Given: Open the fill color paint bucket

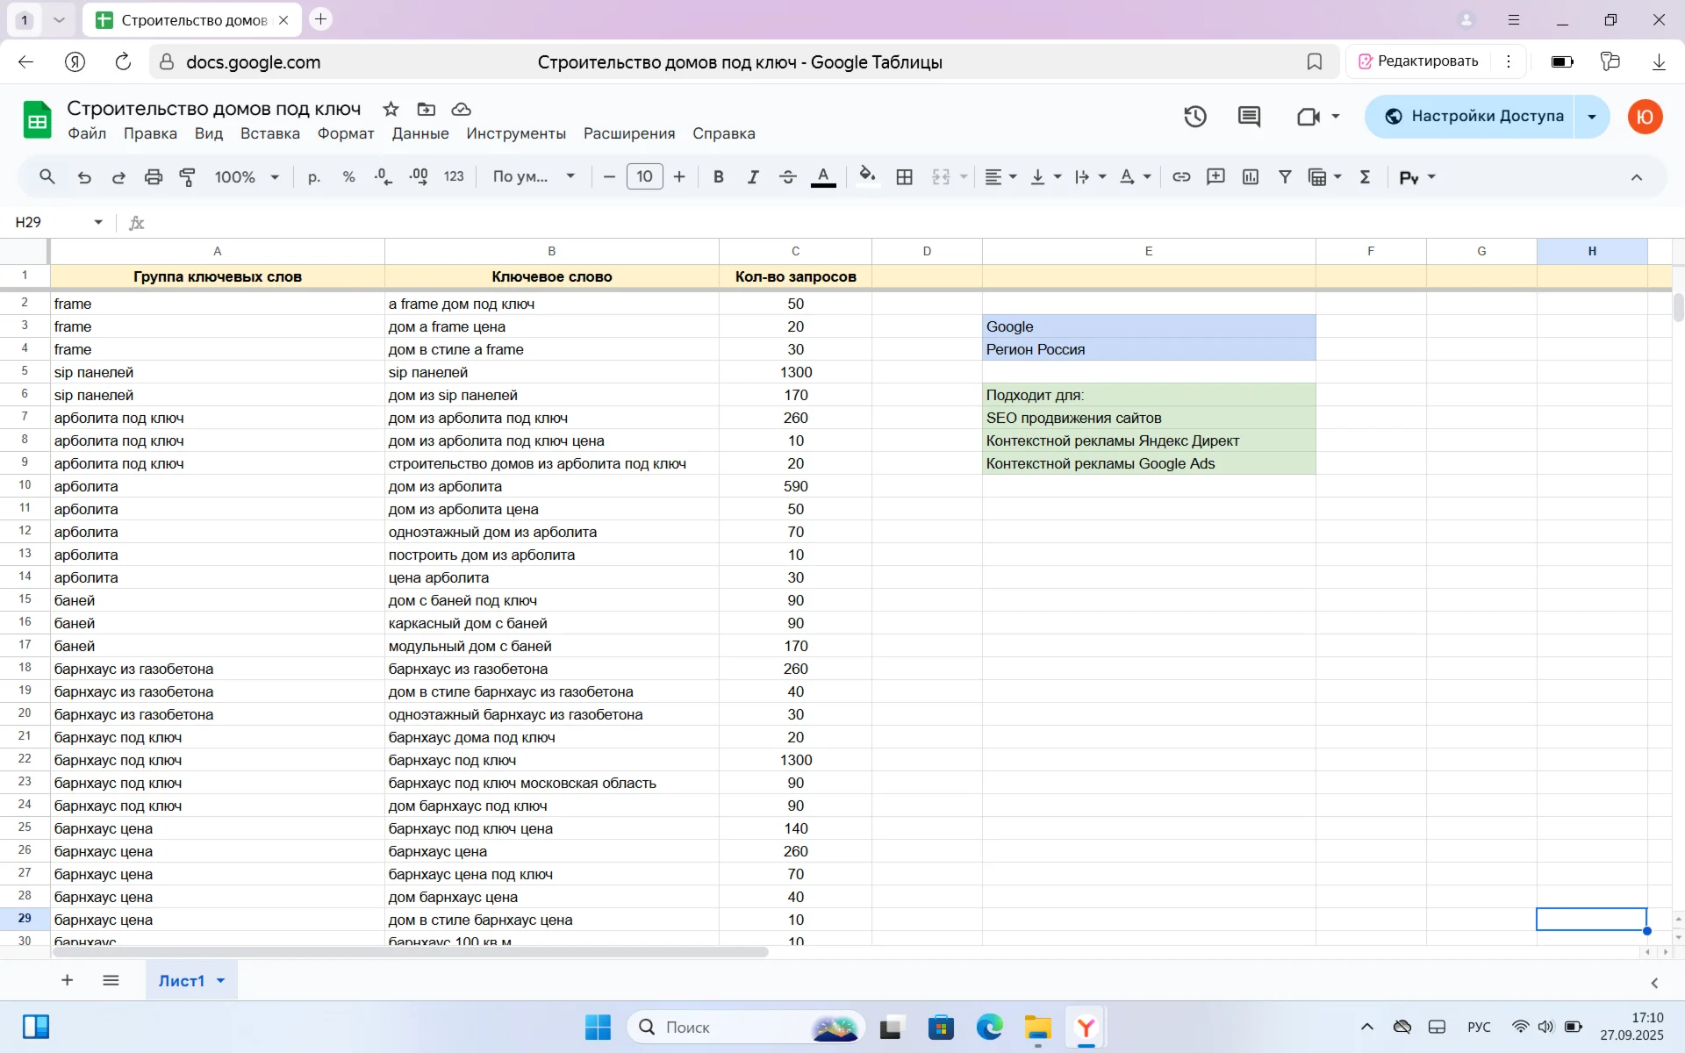Looking at the screenshot, I should [867, 177].
